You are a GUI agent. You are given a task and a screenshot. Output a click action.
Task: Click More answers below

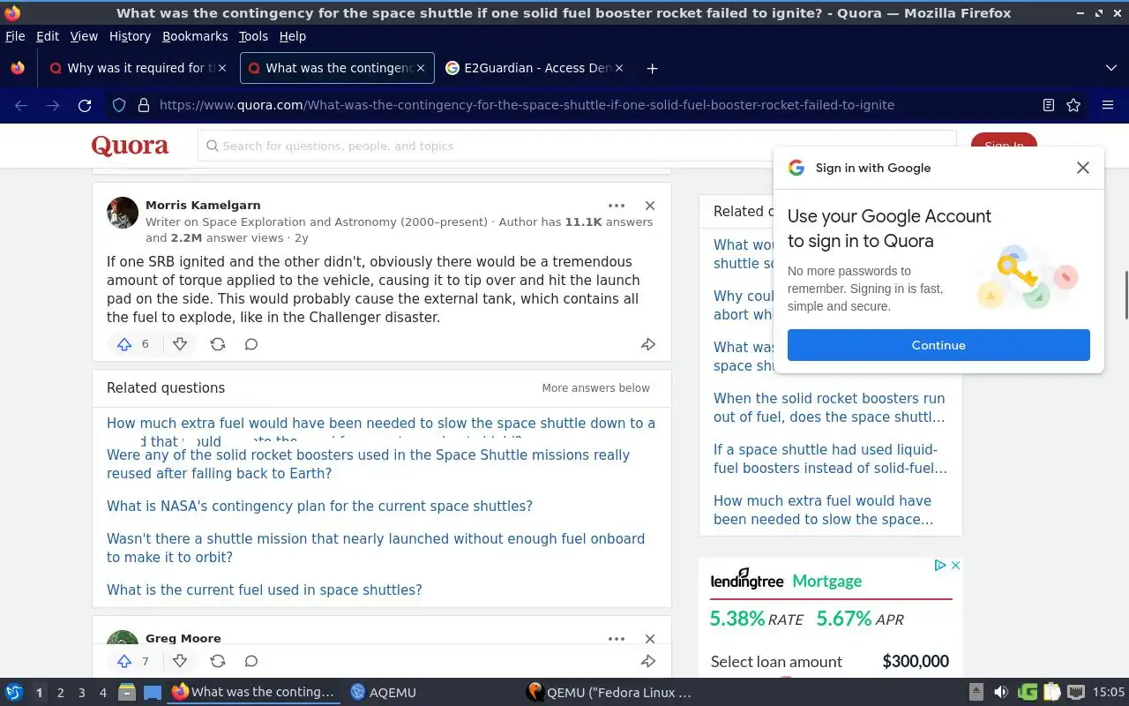(595, 388)
